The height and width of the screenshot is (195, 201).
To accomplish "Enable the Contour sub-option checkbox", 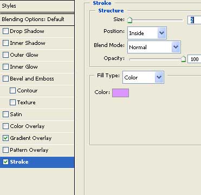I will point(12,91).
